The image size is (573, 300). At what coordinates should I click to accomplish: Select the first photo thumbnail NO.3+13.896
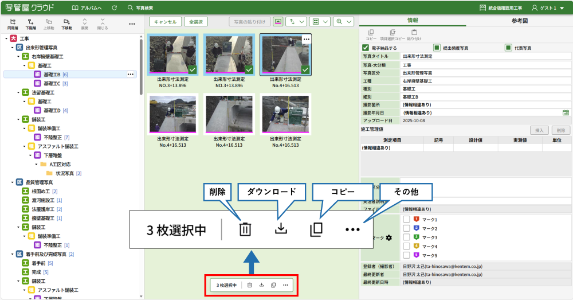(173, 54)
